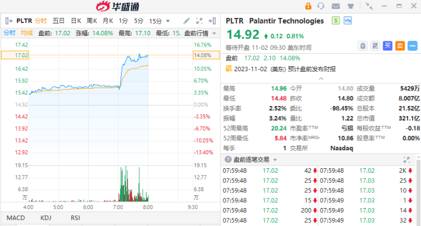The width and height of the screenshot is (421, 226).
Task: Click the blue chart trend icon beside Palantir
Action: (x=348, y=21)
